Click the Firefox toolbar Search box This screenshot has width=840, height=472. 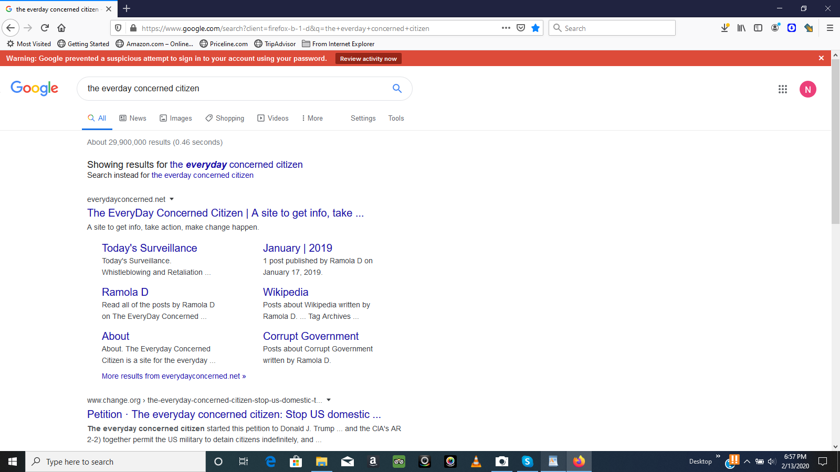(612, 28)
